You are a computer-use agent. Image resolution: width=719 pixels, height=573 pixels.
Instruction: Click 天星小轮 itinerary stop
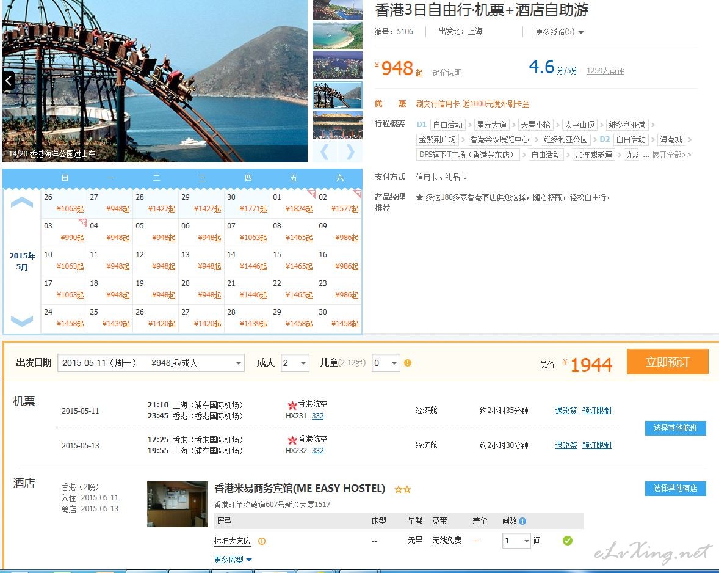coord(535,125)
